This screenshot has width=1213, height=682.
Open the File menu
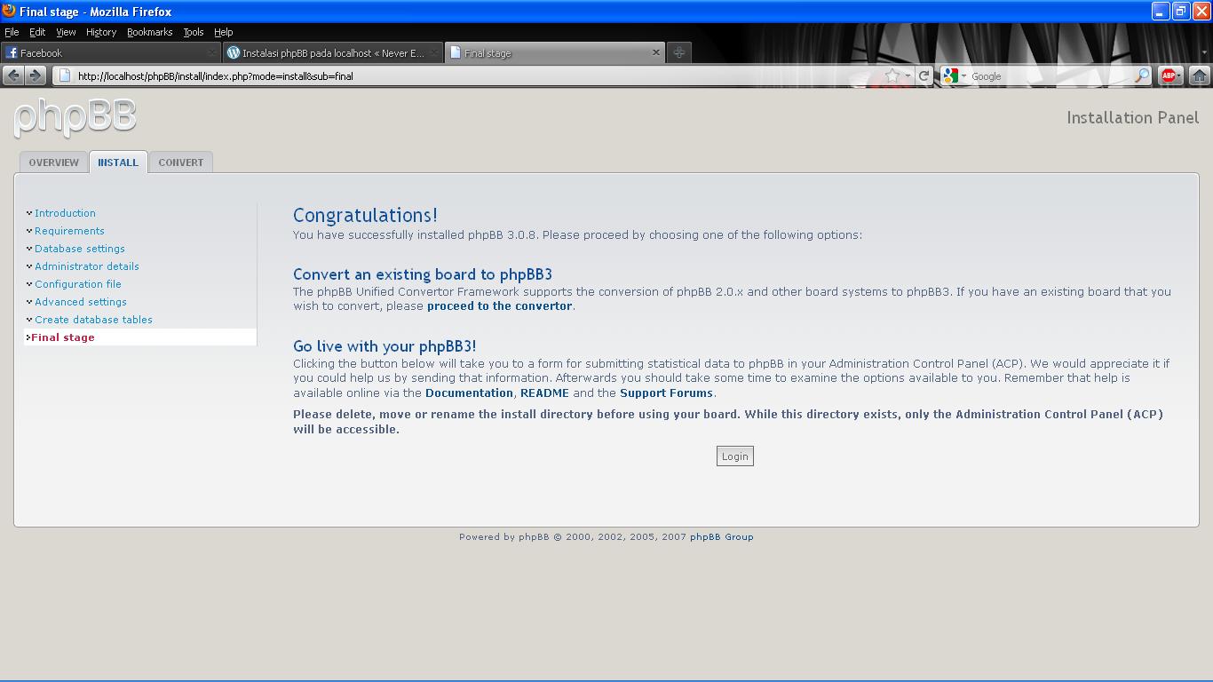12,32
